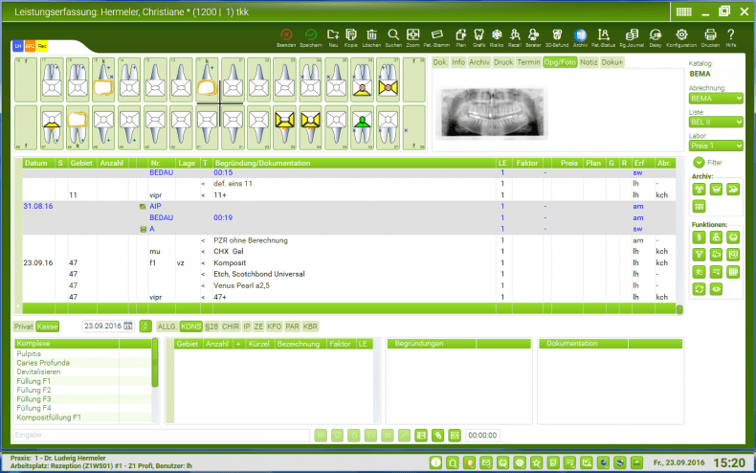Click the green expand arrow beside date
Image resolution: width=756 pixels, height=473 pixels.
[145, 327]
